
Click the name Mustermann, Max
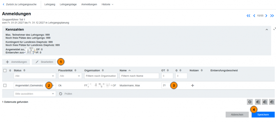click(x=130, y=85)
